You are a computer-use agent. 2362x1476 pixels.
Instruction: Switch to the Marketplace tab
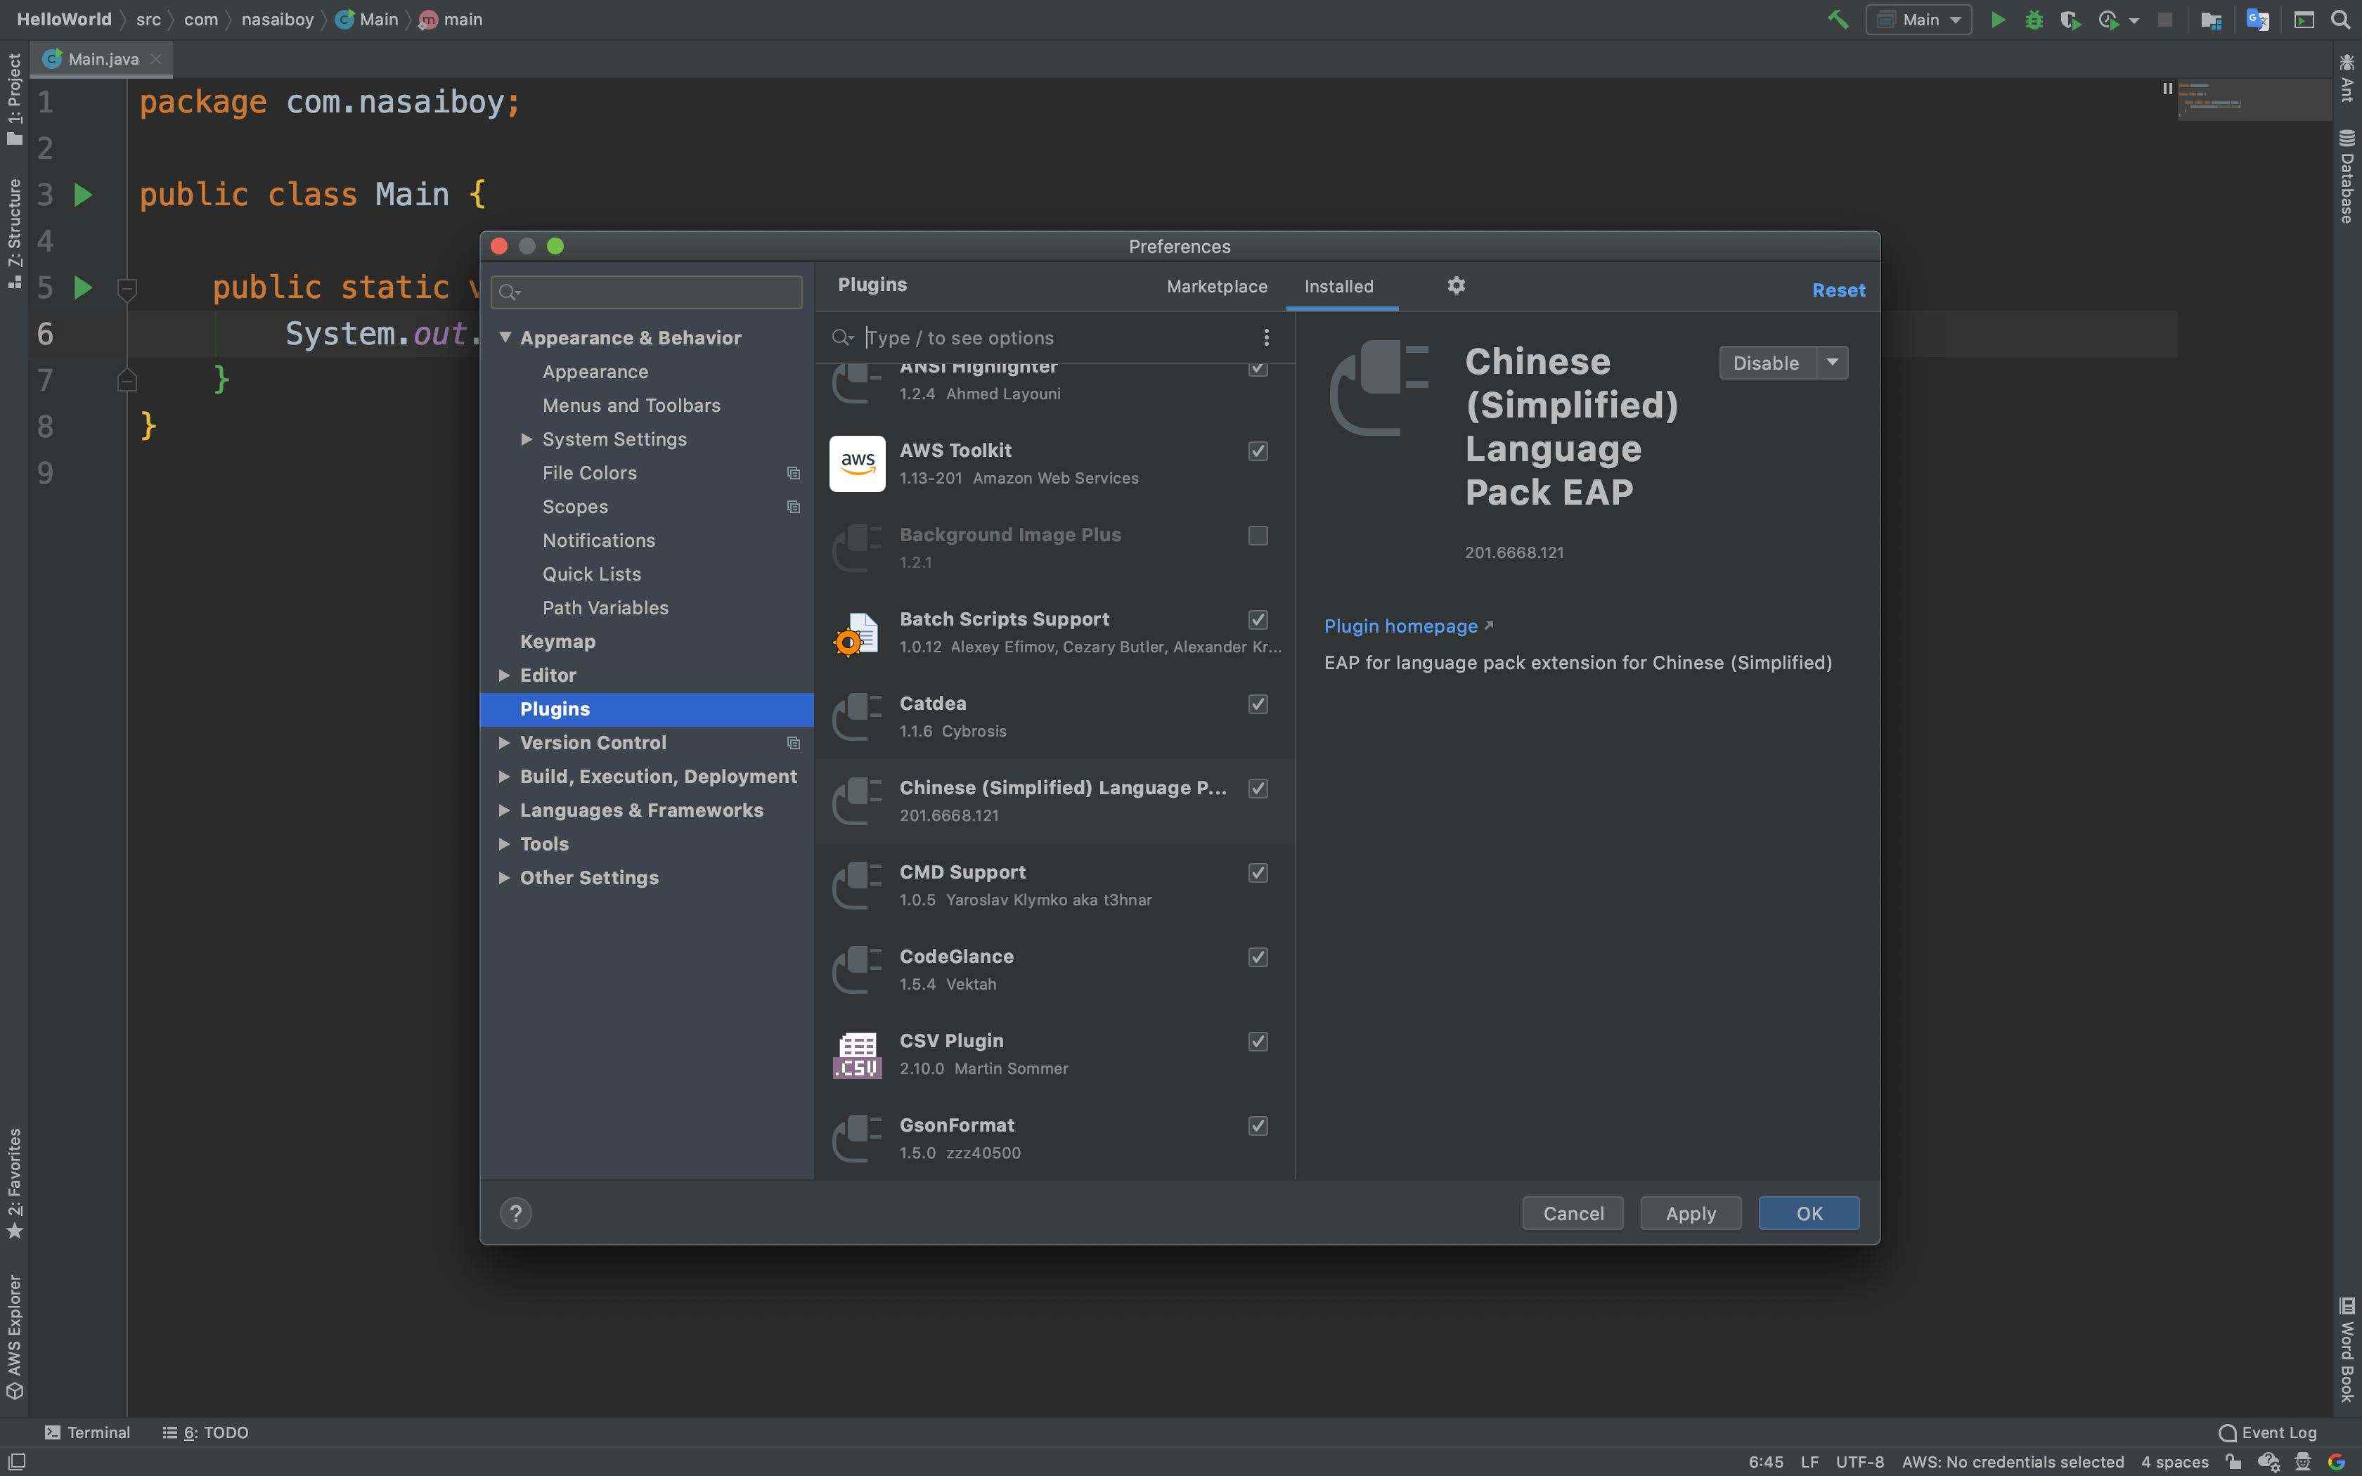pos(1216,285)
